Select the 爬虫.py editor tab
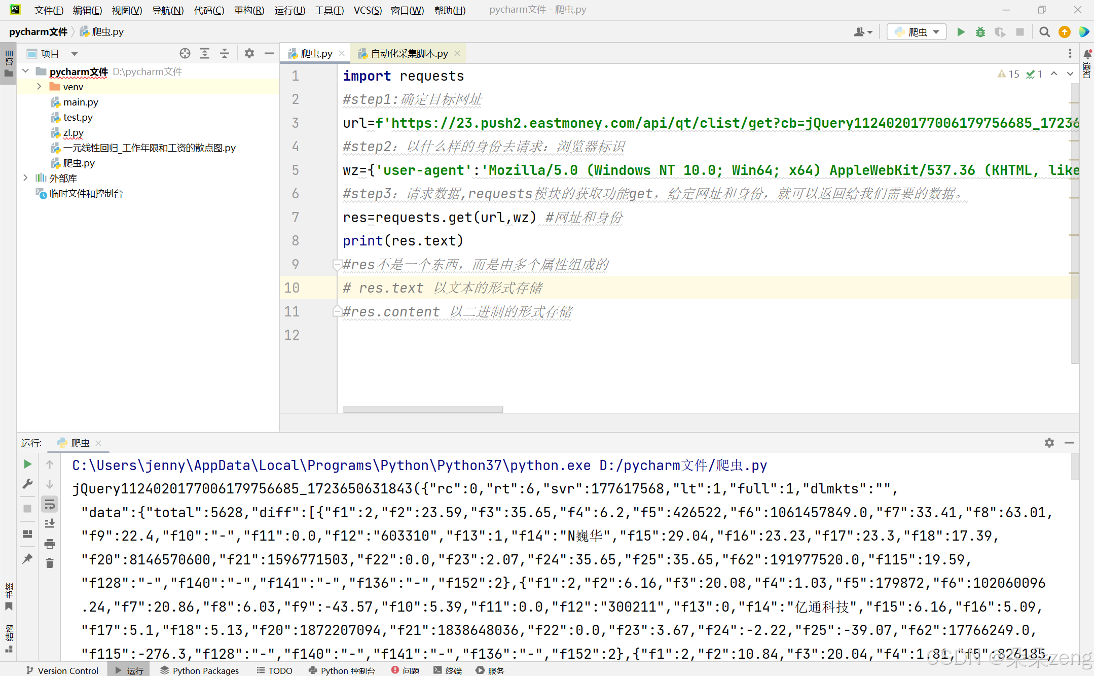Viewport: 1094px width, 676px height. pyautogui.click(x=312, y=53)
